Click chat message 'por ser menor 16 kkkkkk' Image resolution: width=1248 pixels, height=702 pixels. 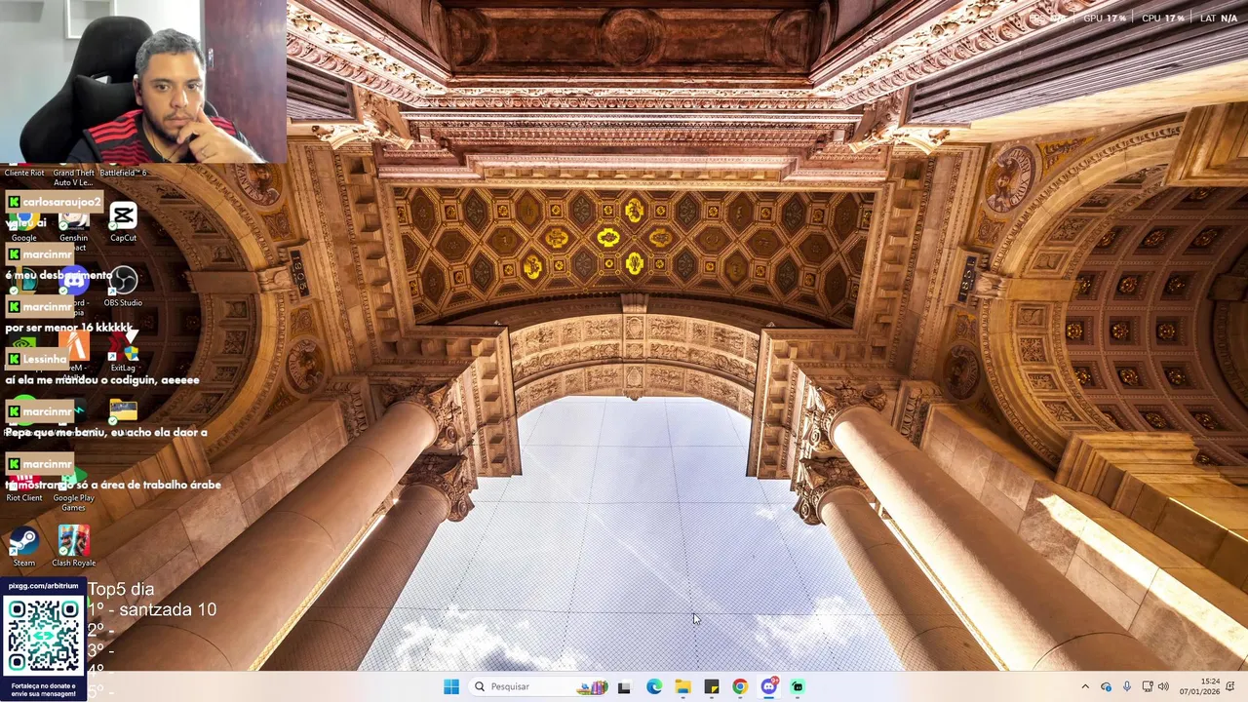tap(68, 328)
